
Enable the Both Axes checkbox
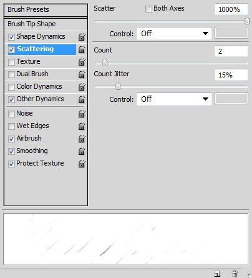148,9
